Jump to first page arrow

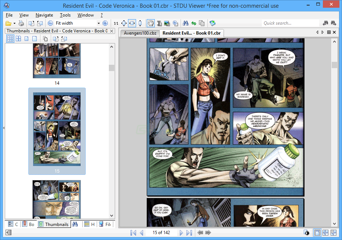click(133, 233)
